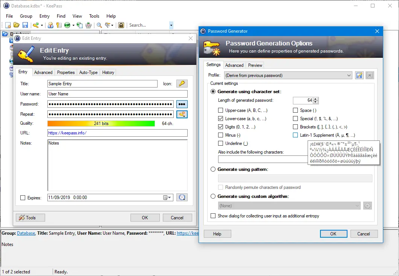The height and width of the screenshot is (276, 399).
Task: Expand the Show Entries dropdown arrow
Action: pos(112,25)
